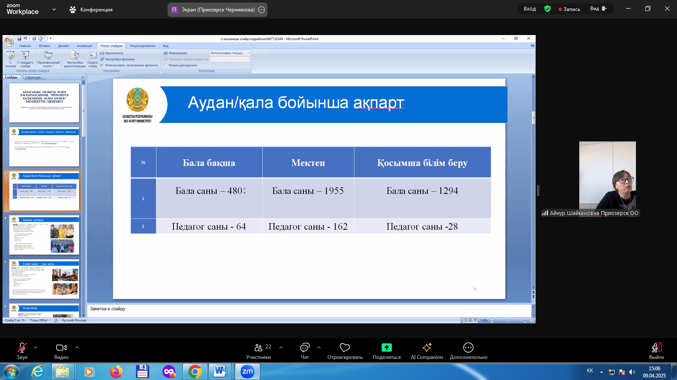The image size is (677, 380).
Task: Click the Вход sign-in button
Action: click(x=530, y=9)
